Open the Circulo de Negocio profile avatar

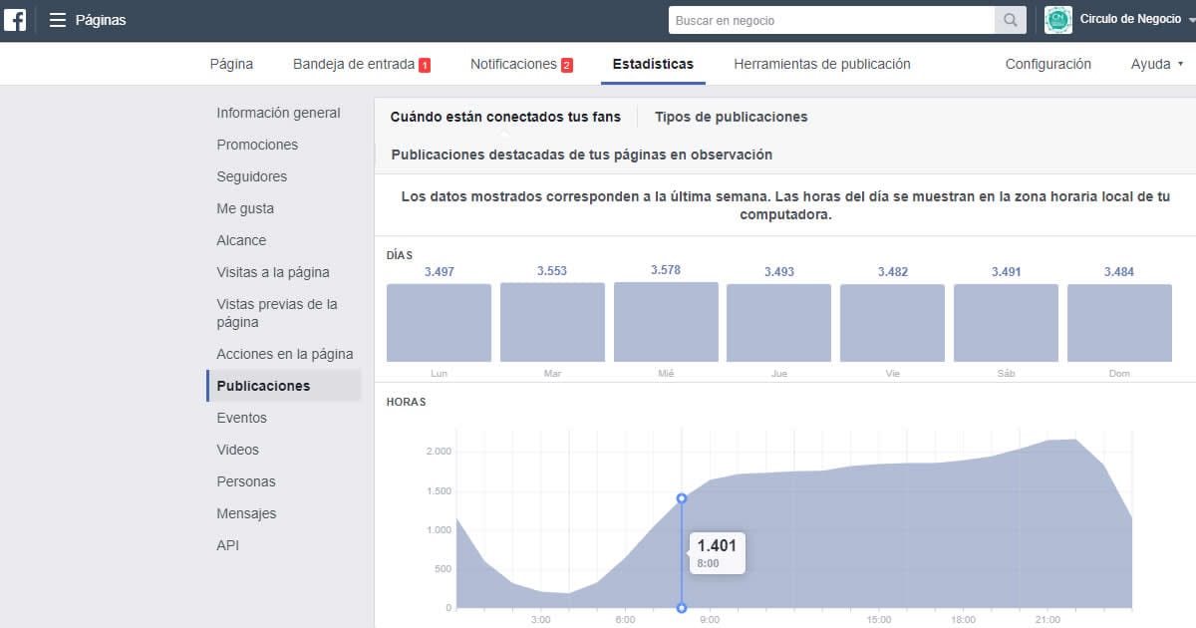tap(1057, 20)
